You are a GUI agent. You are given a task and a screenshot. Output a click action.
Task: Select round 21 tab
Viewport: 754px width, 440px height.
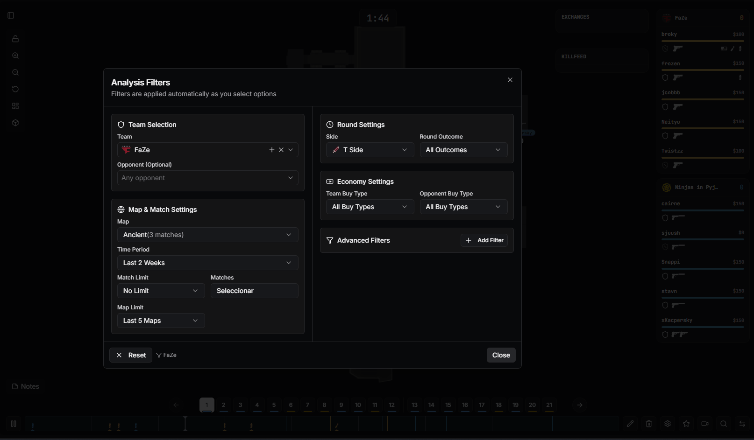click(549, 405)
